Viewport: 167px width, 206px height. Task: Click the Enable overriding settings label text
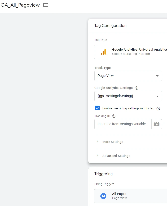(x=128, y=108)
